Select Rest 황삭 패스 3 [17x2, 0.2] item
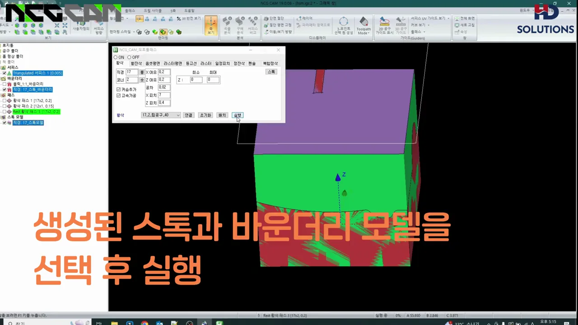The image size is (578, 325). 36,111
